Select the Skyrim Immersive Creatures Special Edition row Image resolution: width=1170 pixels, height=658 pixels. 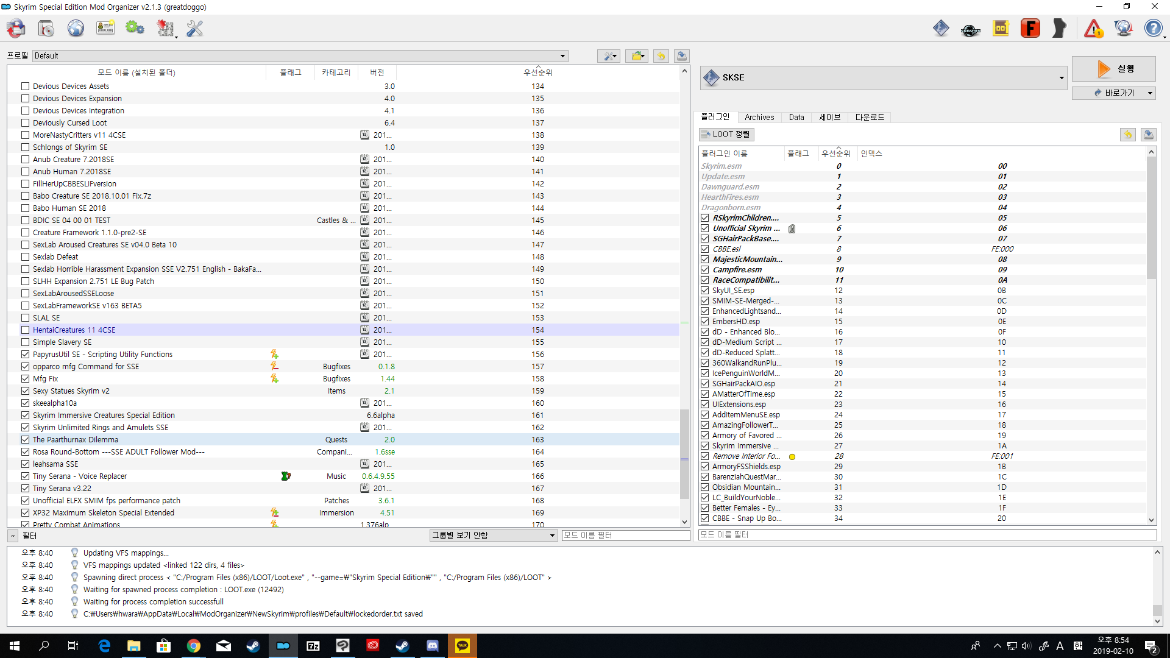click(x=344, y=416)
